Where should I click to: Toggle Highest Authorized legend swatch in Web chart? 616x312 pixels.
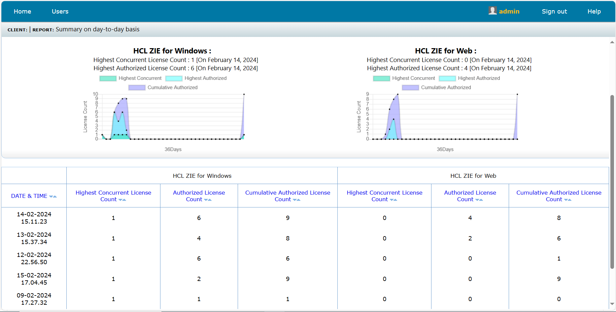tap(447, 78)
